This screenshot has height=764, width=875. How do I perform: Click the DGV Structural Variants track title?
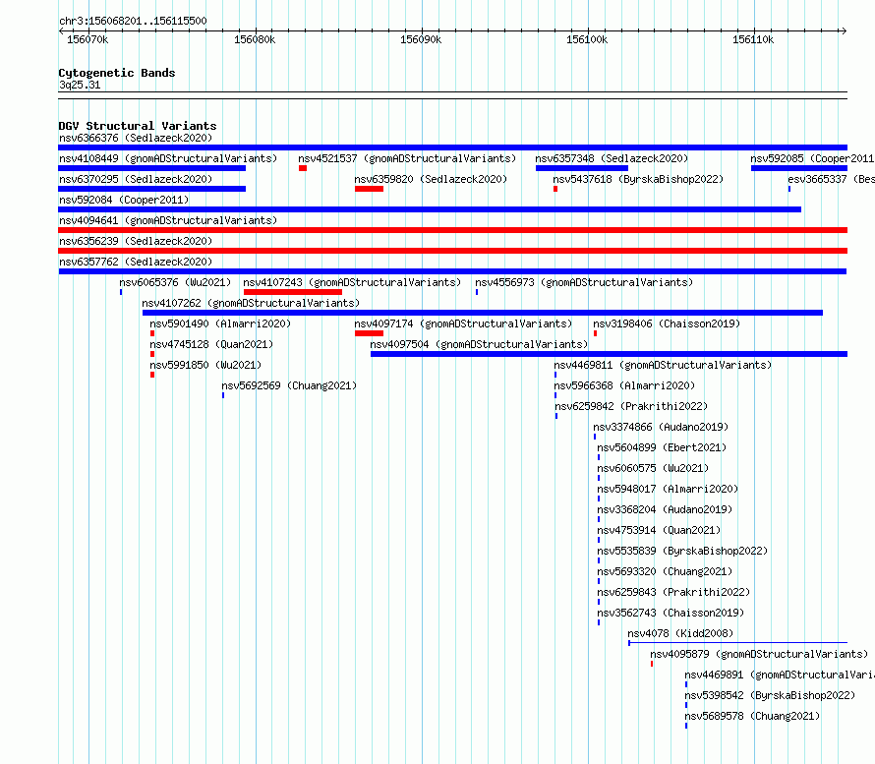[x=138, y=126]
